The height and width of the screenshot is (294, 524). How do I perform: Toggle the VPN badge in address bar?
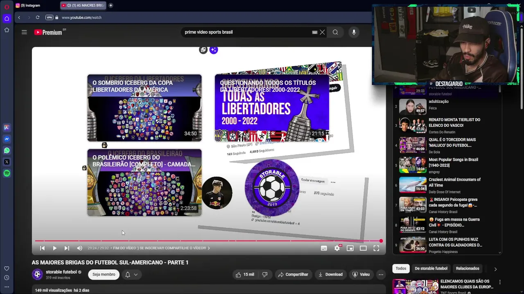[x=50, y=18]
